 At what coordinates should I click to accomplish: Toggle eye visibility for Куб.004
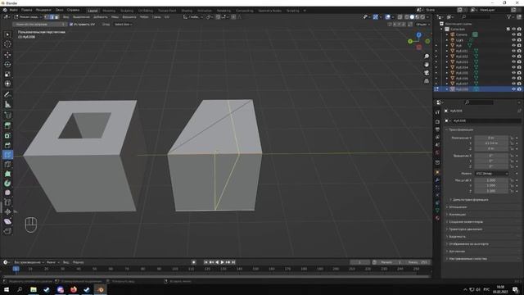click(513, 67)
